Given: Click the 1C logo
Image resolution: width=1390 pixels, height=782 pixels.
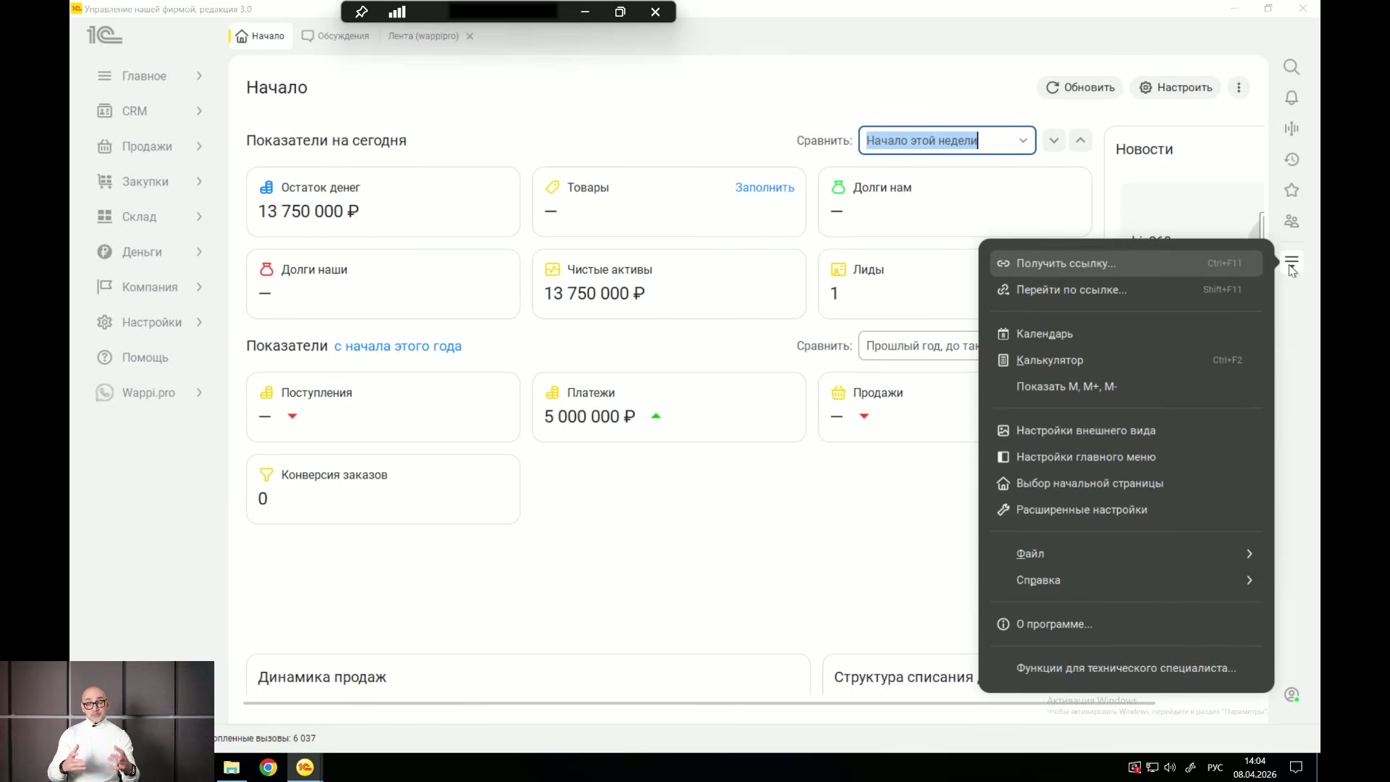Looking at the screenshot, I should (105, 35).
